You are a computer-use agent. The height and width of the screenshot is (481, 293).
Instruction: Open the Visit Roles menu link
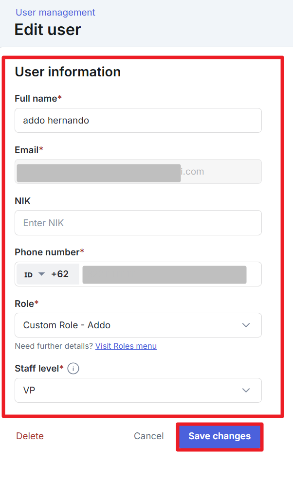click(126, 346)
